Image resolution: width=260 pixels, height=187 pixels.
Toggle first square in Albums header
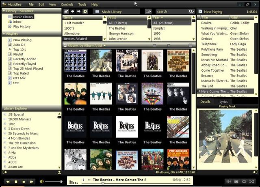(154, 45)
